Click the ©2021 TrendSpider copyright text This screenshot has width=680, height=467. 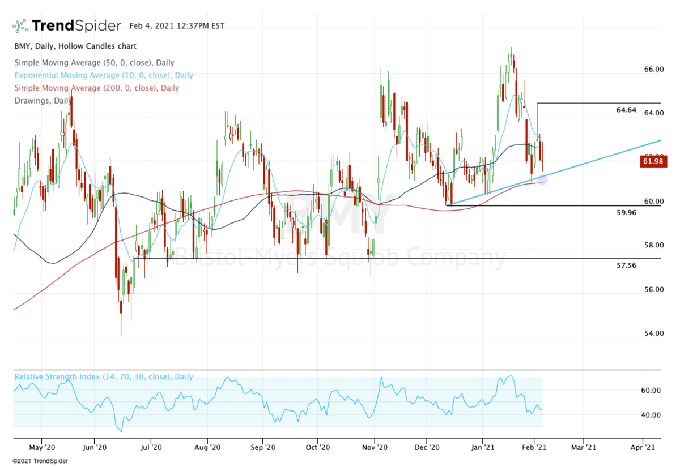coord(40,461)
